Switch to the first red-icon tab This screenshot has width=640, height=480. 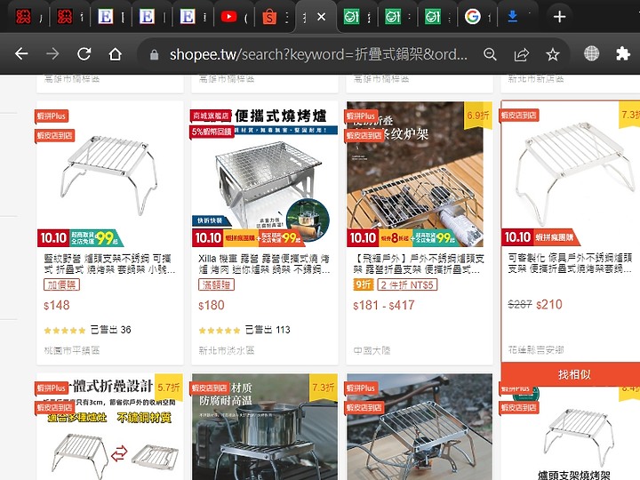pyautogui.click(x=23, y=17)
